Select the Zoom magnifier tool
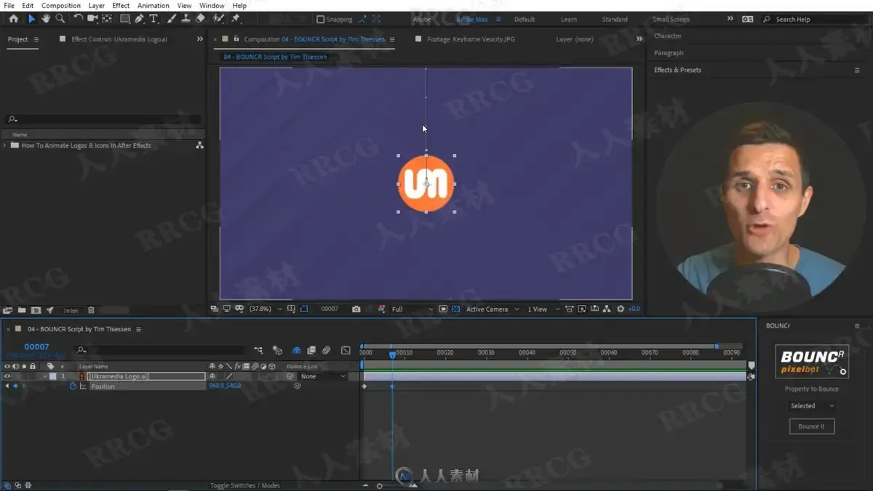 coord(60,19)
